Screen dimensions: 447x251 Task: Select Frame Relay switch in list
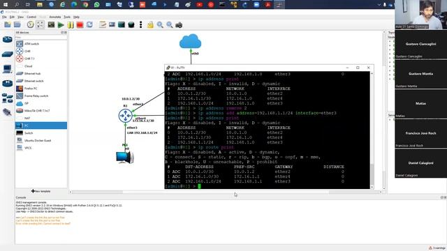[41, 96]
